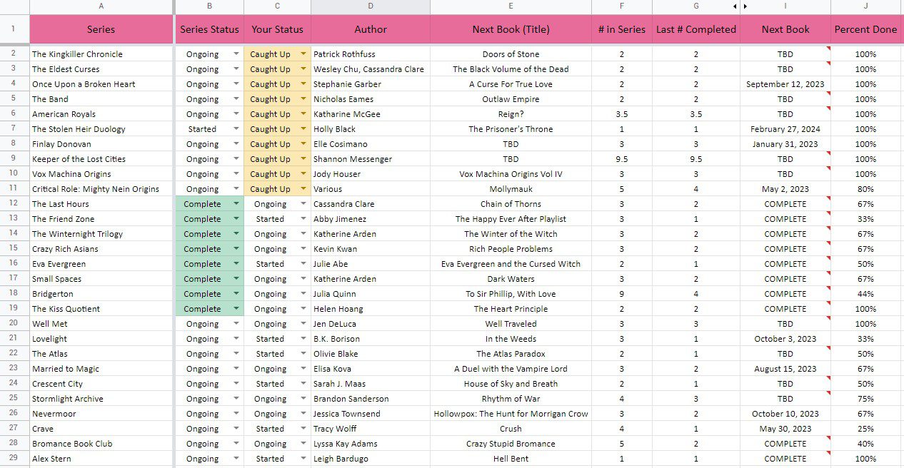The height and width of the screenshot is (468, 904).
Task: Select the Patrick Rothfuss author cell
Action: pos(371,54)
